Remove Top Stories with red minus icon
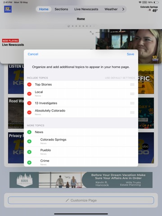This screenshot has height=216, width=162. tap(29, 85)
